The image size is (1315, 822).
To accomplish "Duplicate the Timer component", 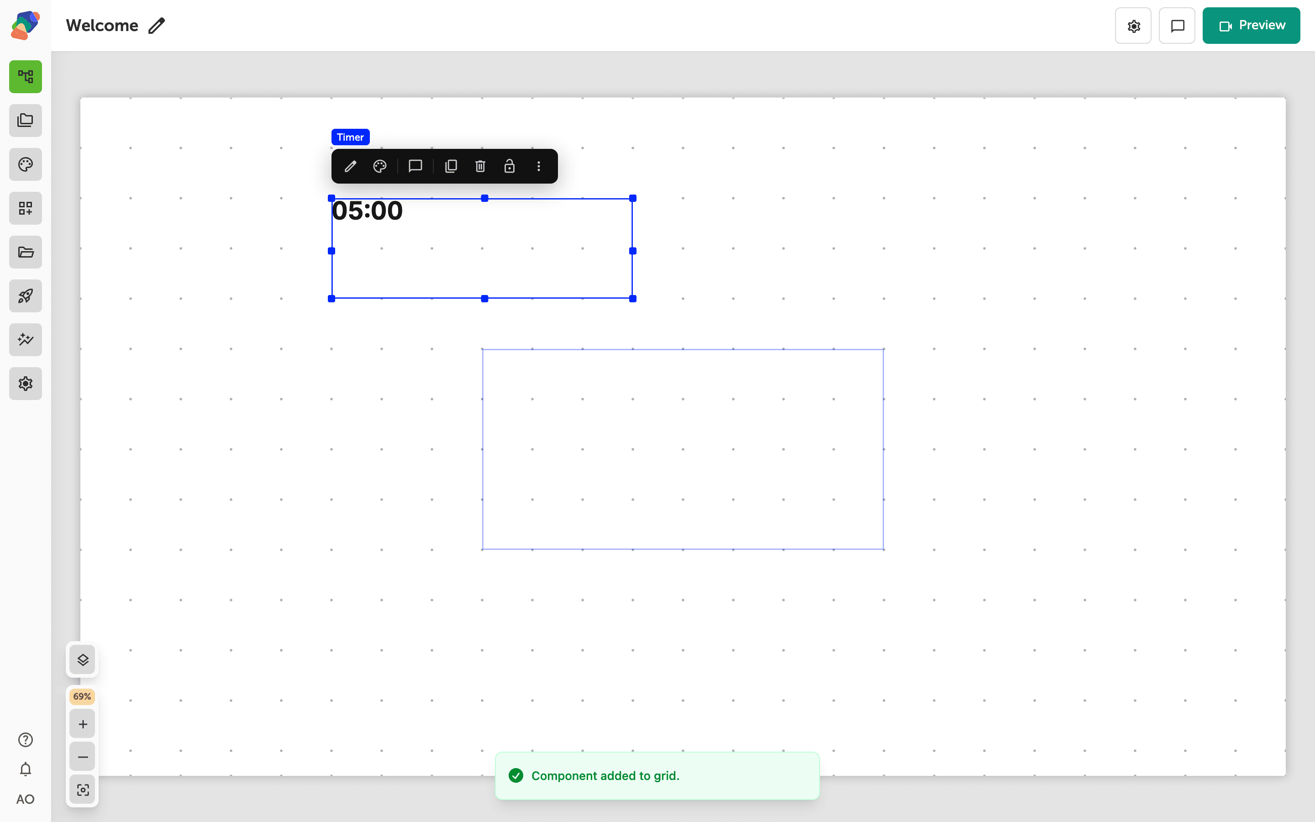I will [x=451, y=166].
